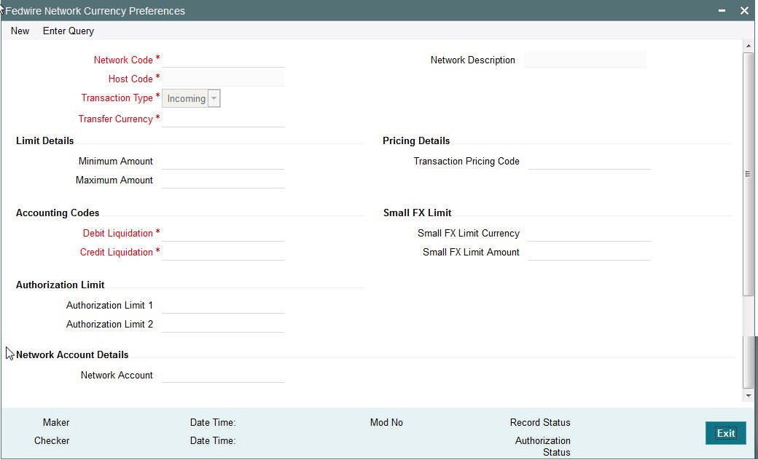Click the Network Account input field
Viewport: 758px width, 460px height.
[x=223, y=375]
